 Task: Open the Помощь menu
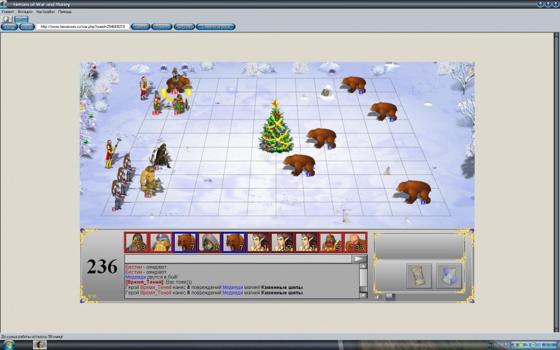pyautogui.click(x=65, y=11)
